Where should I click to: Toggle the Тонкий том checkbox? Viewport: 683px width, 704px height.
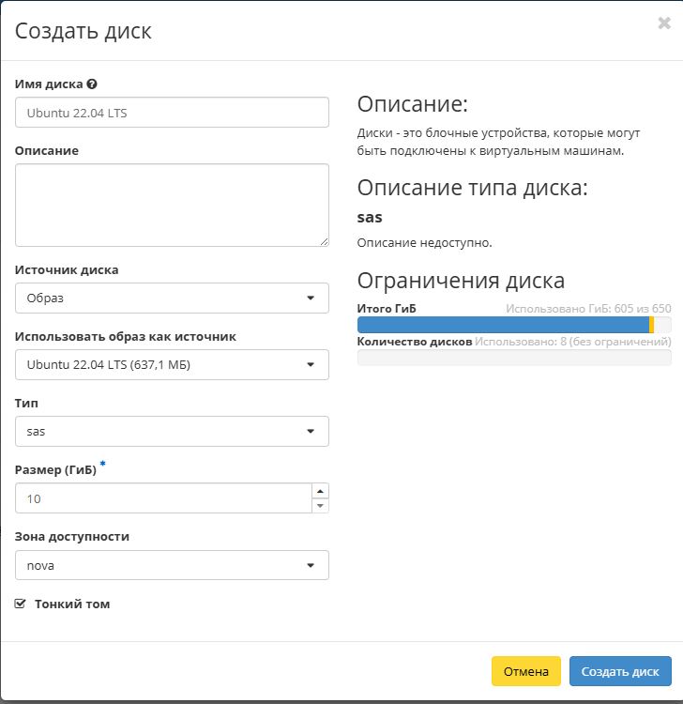point(21,605)
